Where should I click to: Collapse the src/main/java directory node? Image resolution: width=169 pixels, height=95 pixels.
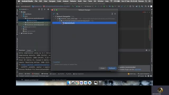[x=58, y=21]
